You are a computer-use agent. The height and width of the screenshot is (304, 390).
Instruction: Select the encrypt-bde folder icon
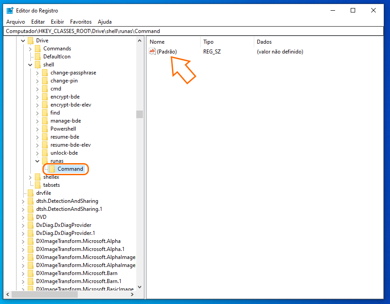click(45, 97)
